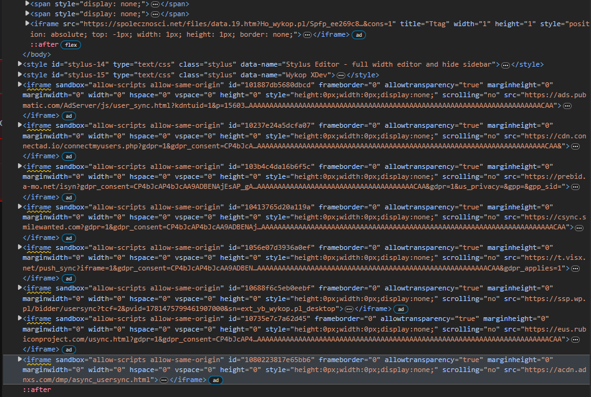Click the ad badge below the connectad iframe
The image size is (591, 397).
[69, 156]
